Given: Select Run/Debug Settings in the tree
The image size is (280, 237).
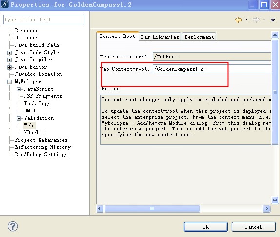Looking at the screenshot, I should [41, 154].
